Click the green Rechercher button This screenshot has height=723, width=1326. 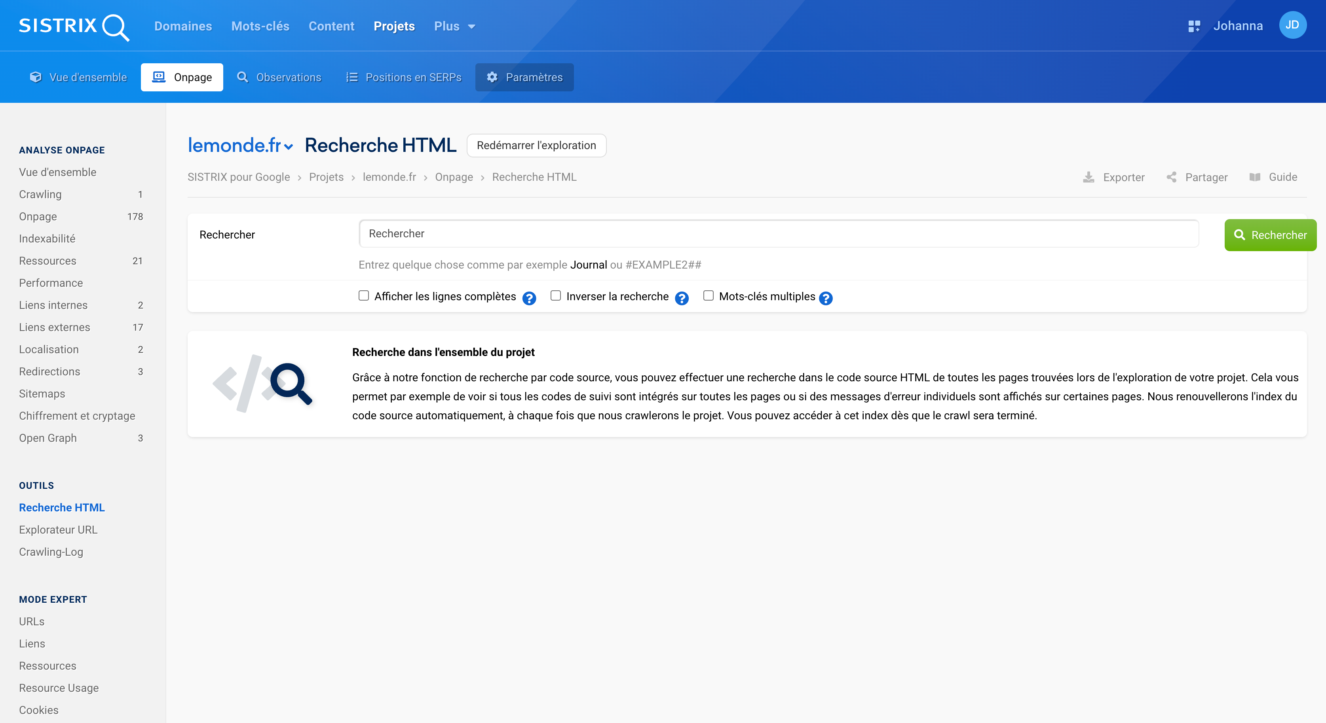(1270, 235)
